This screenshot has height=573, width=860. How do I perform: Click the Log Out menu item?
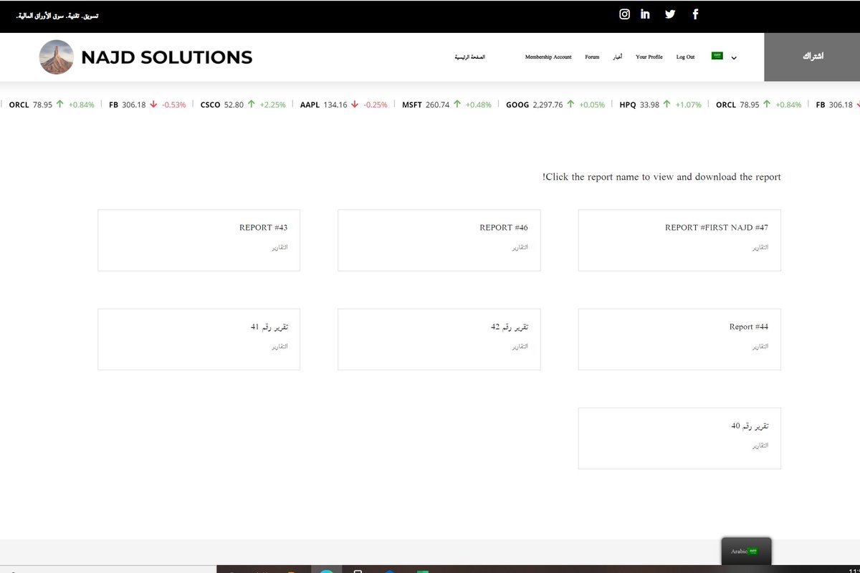(x=685, y=57)
